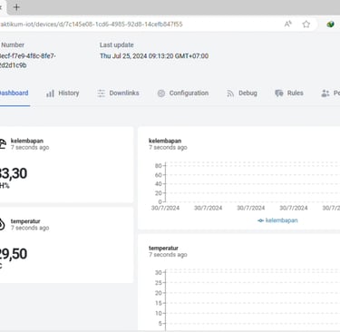Click the temperatur thermometer icon
The width and height of the screenshot is (340, 332).
[x=2, y=224]
